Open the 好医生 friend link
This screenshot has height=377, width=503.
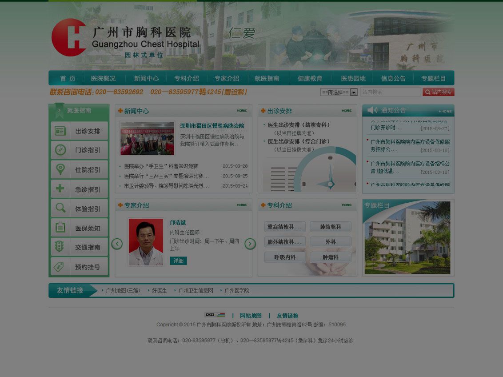pyautogui.click(x=159, y=291)
